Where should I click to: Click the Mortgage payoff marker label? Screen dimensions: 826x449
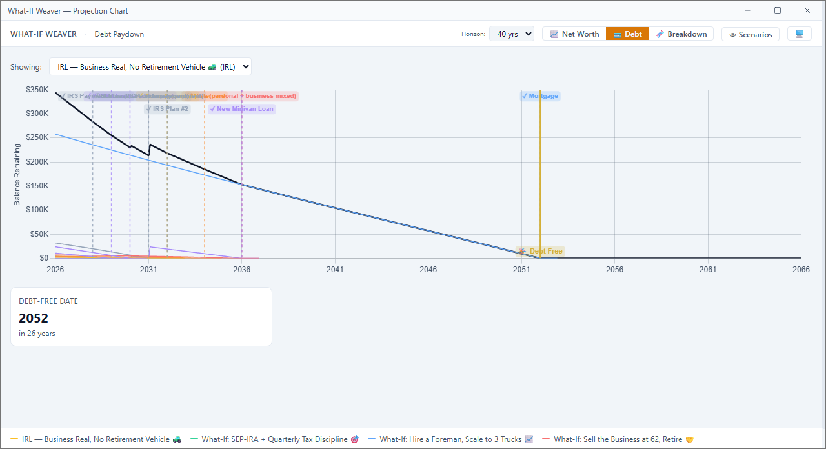[540, 96]
